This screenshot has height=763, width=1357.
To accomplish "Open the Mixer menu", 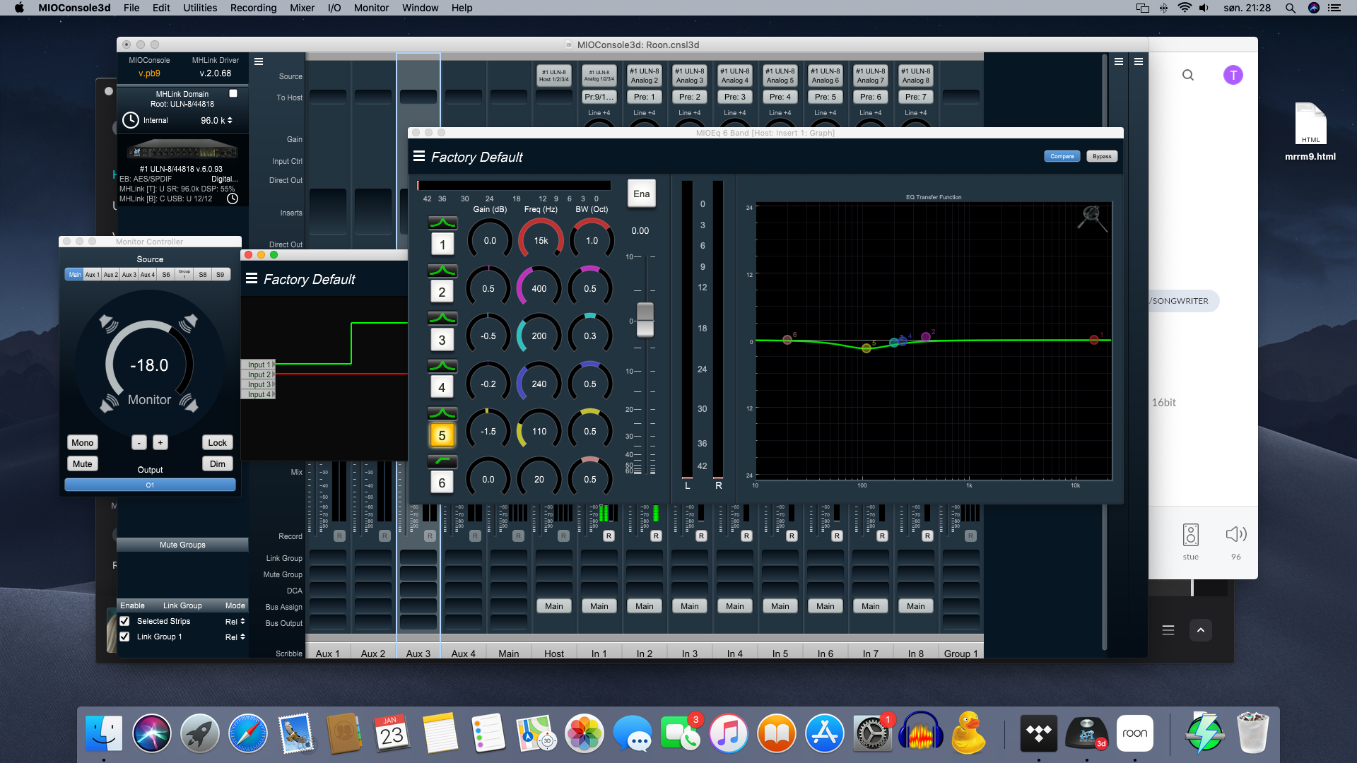I will tap(302, 8).
